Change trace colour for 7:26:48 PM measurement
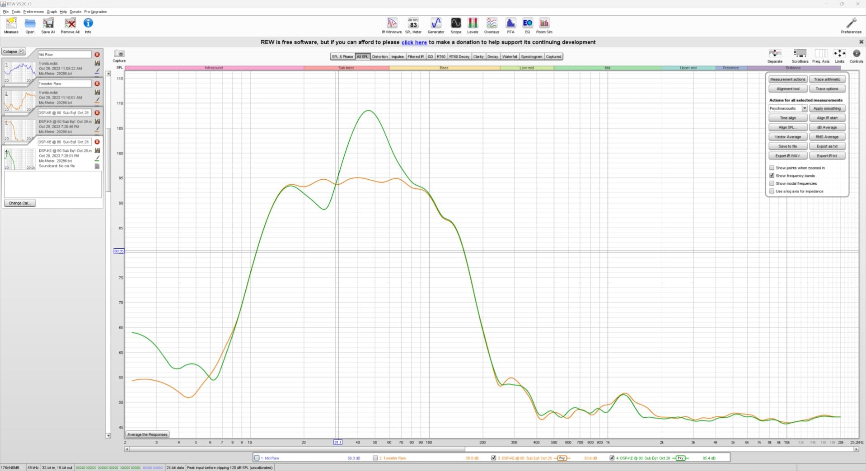Viewport: 866px width, 471px height. click(97, 129)
